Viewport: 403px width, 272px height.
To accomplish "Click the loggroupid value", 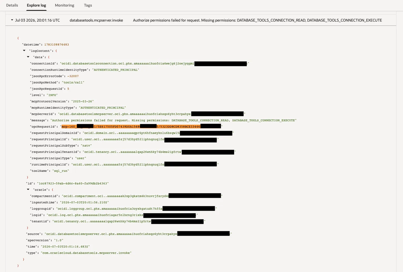I will click(x=136, y=209).
